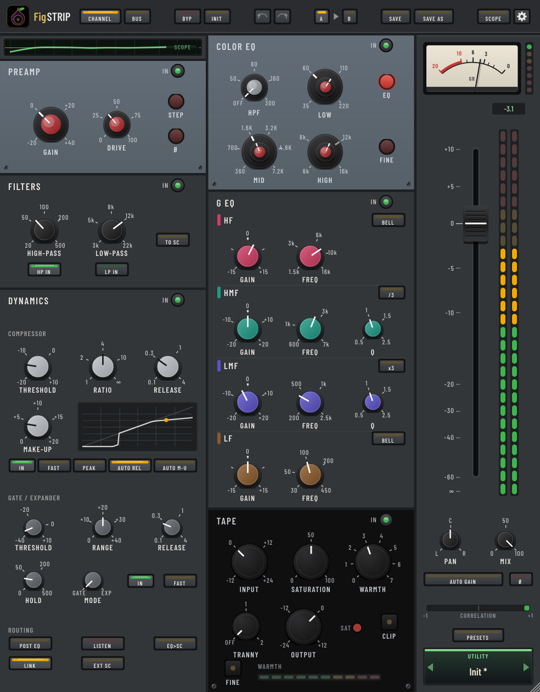Open the UTILITY Init preset selector
The width and height of the screenshot is (540, 692).
pyautogui.click(x=478, y=667)
